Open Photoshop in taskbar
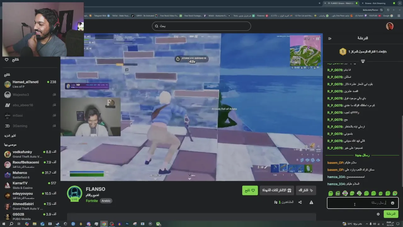 coord(127,224)
